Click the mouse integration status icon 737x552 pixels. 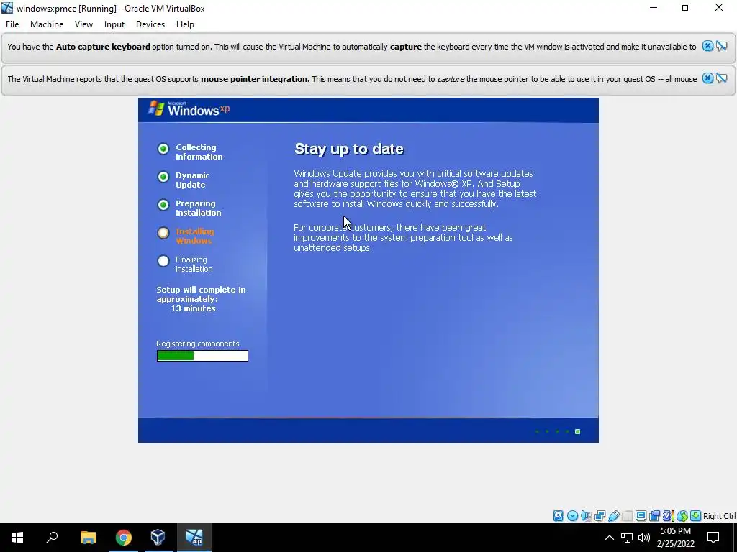tap(682, 516)
